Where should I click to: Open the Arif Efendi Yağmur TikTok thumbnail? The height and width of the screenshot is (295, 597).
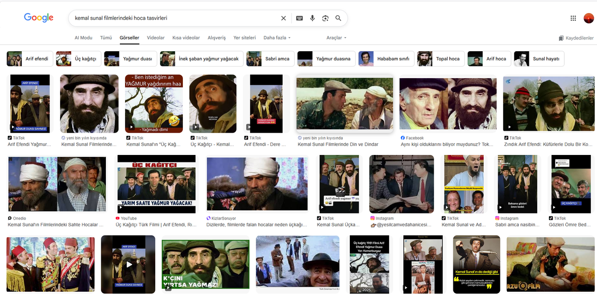tap(30, 104)
